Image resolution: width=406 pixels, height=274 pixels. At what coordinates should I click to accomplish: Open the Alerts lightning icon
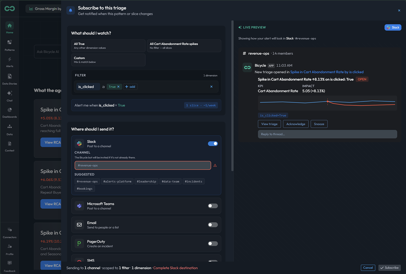(x=10, y=59)
